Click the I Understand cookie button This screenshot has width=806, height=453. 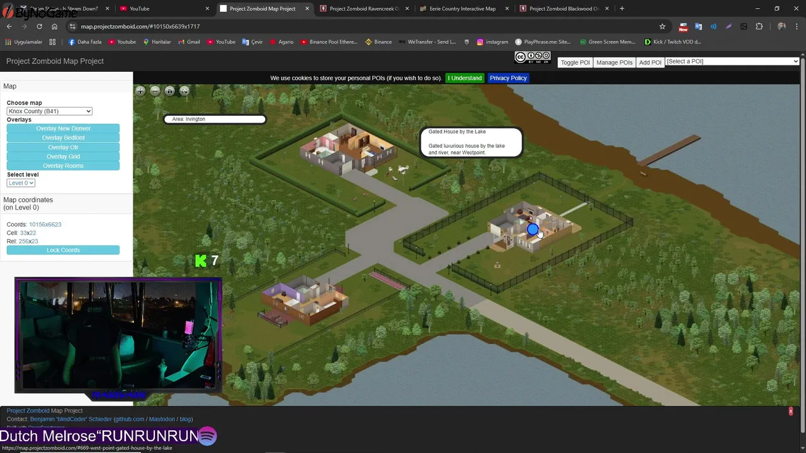(465, 78)
